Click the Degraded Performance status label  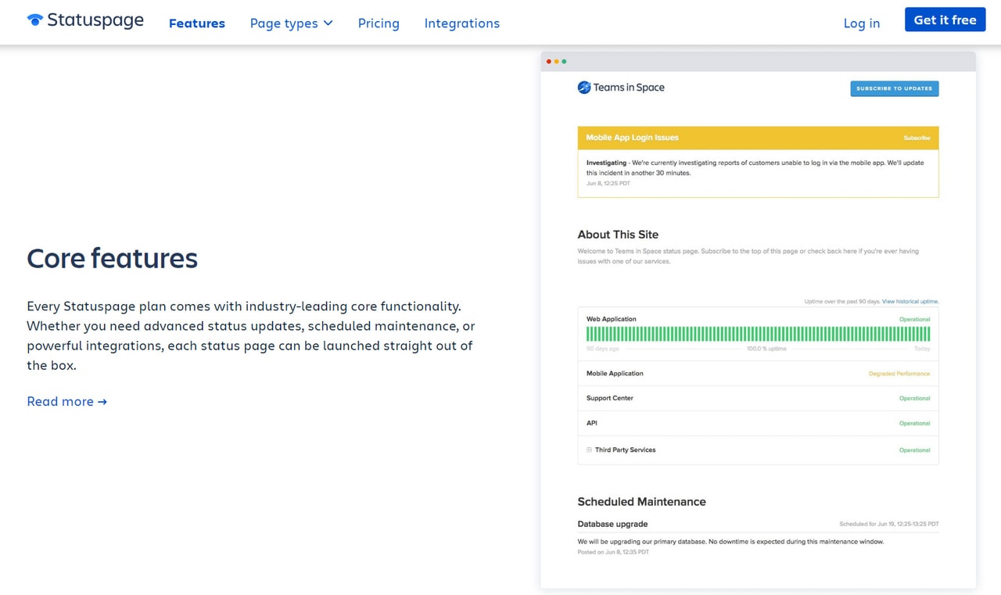coord(899,374)
